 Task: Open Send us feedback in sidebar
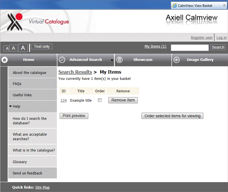(x=33, y=173)
